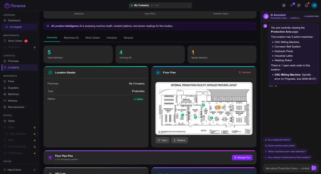
Task: Choose "Any overdue maintenance at this location?" suggestion
Action: pos(288,157)
